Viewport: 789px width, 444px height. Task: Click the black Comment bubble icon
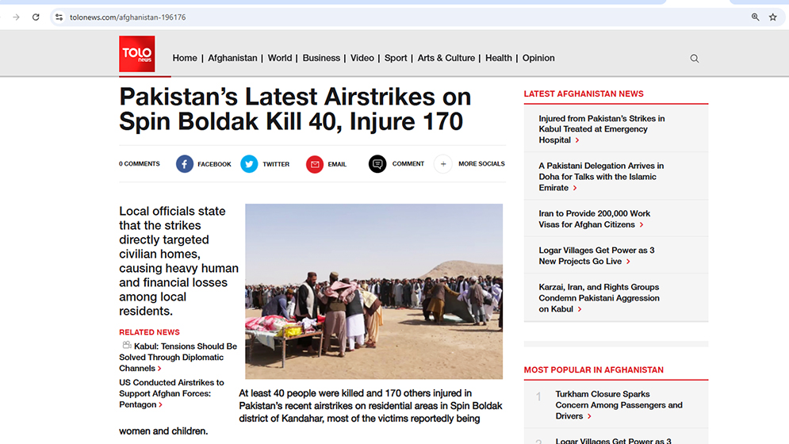coord(377,164)
